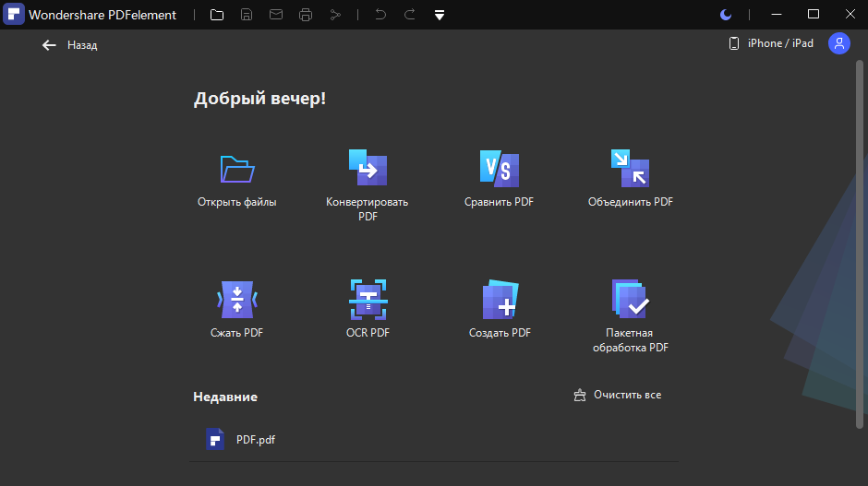Expand the quick access toolbar dropdown arrow
Viewport: 868px width, 486px height.
tap(440, 16)
